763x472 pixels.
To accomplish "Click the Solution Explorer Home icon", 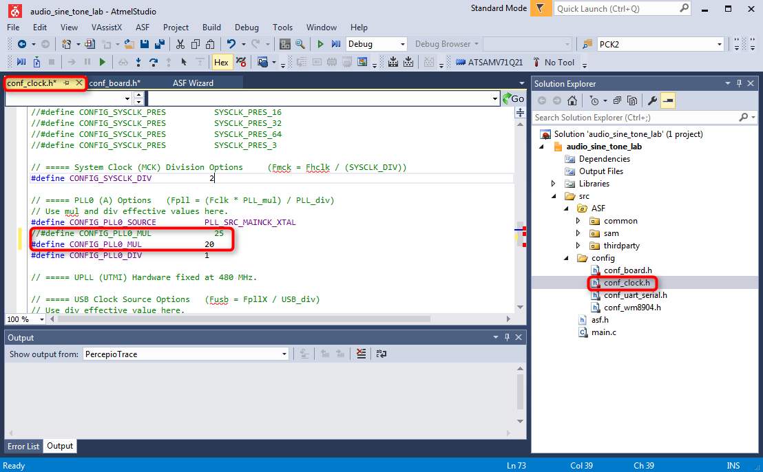I will pyautogui.click(x=572, y=100).
